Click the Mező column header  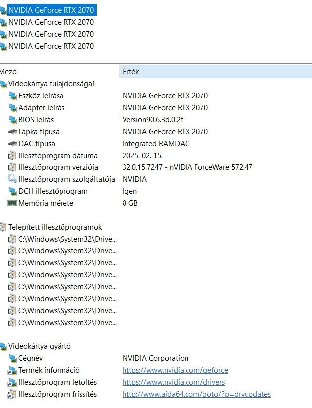60,72
